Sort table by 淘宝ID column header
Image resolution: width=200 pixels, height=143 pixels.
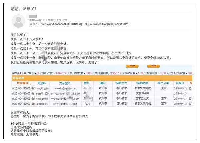pos(41,83)
